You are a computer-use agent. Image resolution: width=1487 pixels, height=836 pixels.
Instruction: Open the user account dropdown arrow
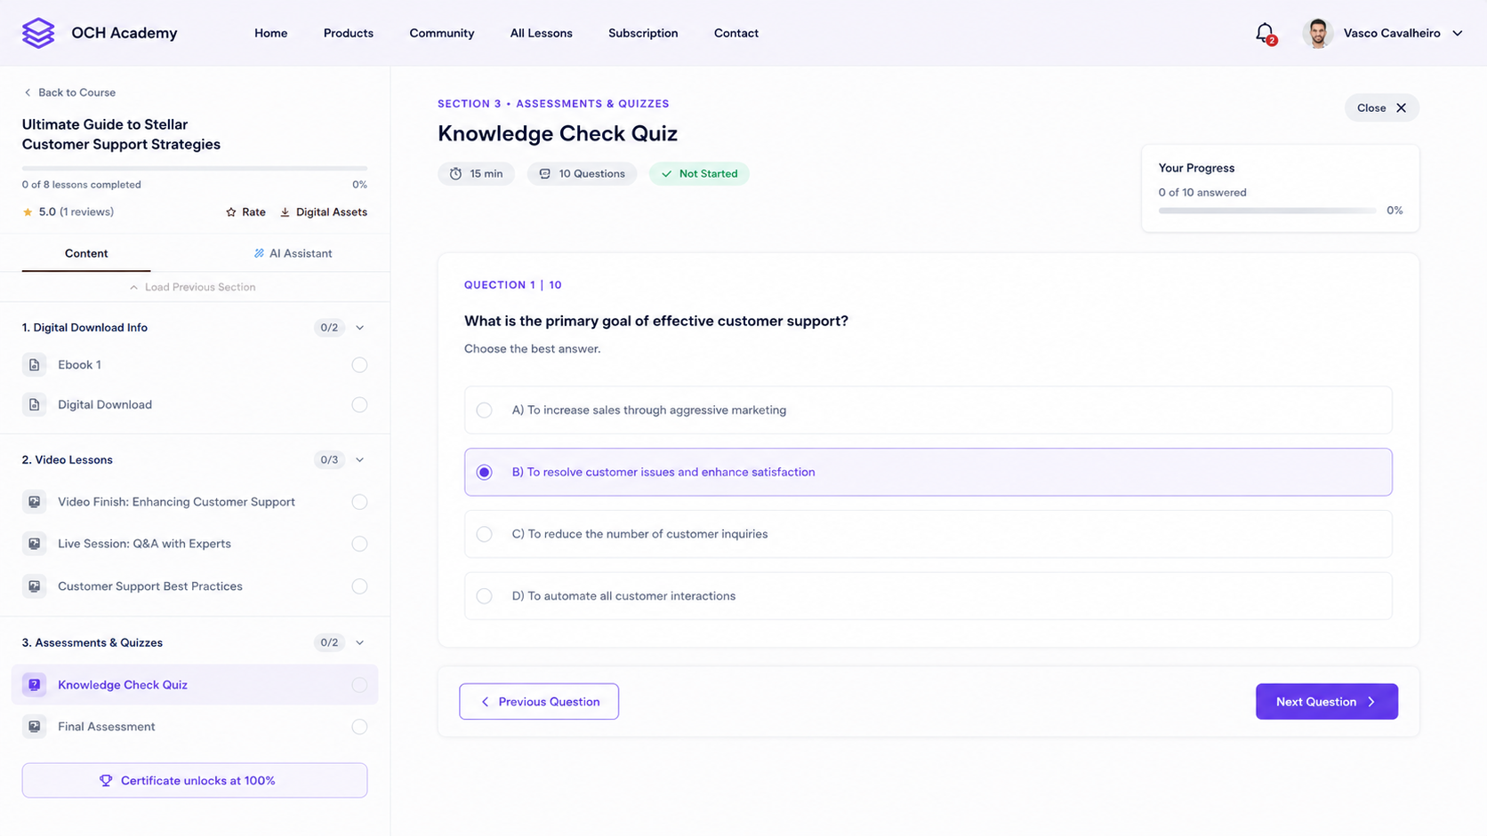click(x=1458, y=34)
